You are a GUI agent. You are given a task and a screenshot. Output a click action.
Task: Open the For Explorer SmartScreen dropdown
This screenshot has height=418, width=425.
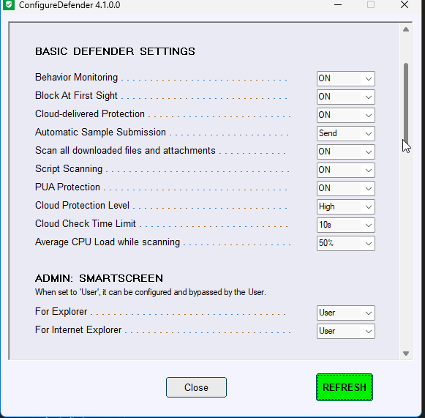coord(345,313)
